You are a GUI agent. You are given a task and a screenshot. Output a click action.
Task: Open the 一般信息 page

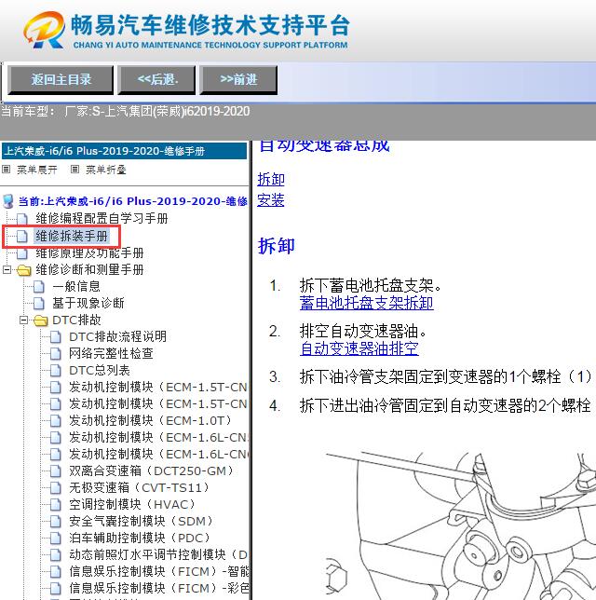76,286
